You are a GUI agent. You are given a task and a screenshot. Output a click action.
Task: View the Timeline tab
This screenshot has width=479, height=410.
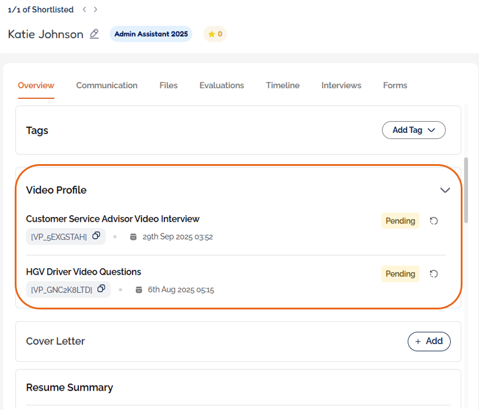(283, 85)
